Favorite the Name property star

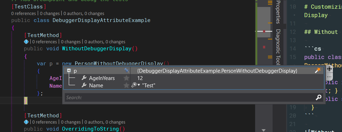(127, 86)
